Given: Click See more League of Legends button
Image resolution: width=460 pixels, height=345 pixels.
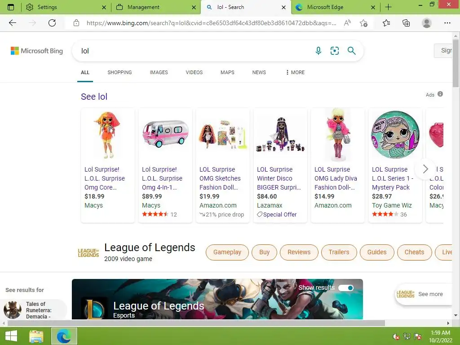Looking at the screenshot, I should (422, 294).
